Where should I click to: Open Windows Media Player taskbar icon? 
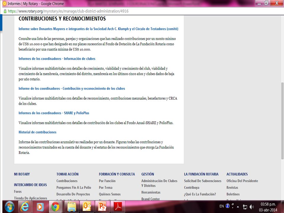point(40,207)
